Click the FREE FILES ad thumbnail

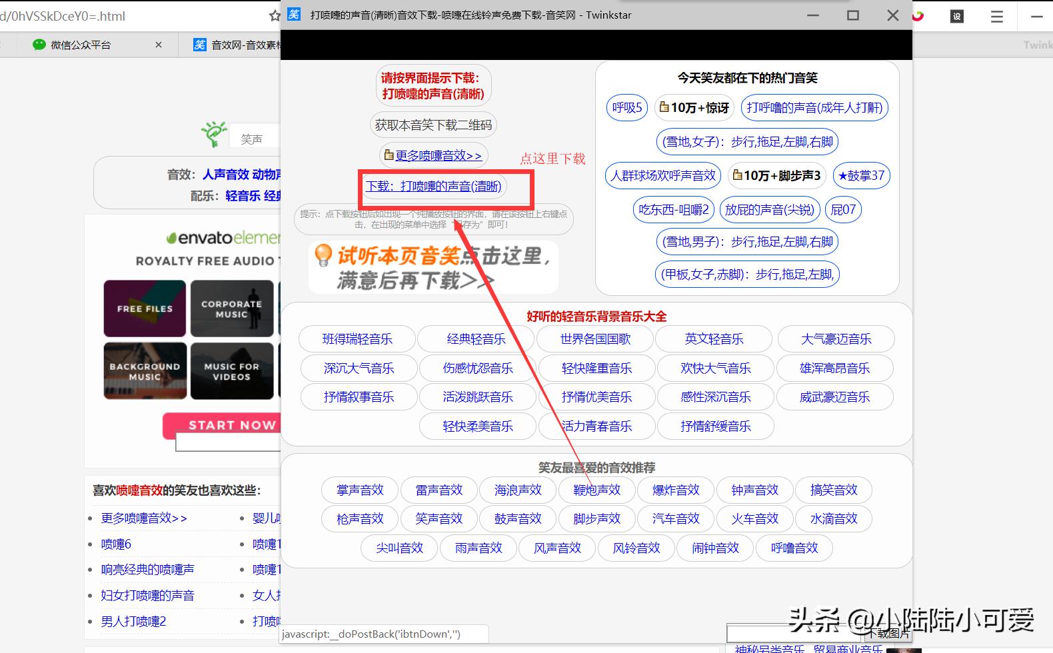pos(145,309)
